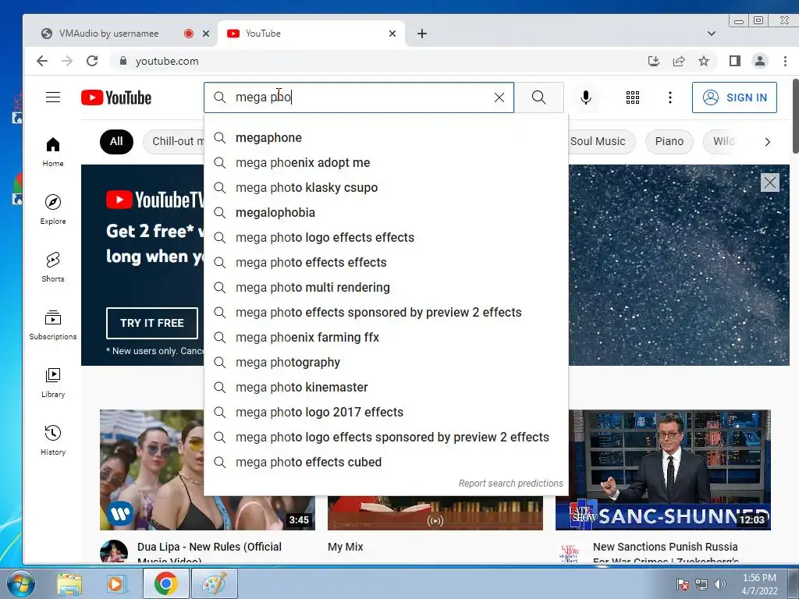This screenshot has width=799, height=599.
Task: Open a new Chrome tab
Action: [x=422, y=34]
